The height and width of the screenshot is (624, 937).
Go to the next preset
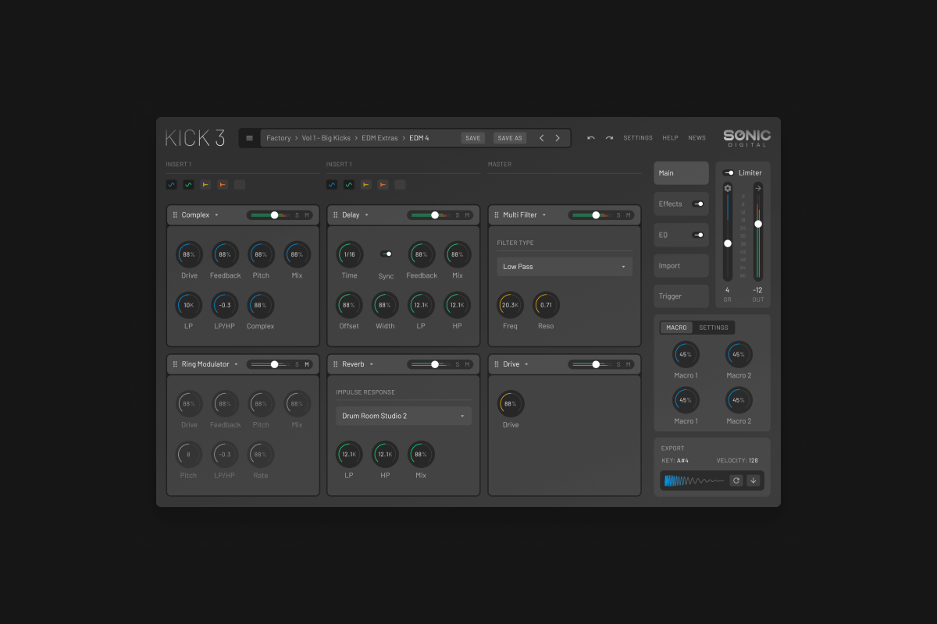tap(558, 138)
